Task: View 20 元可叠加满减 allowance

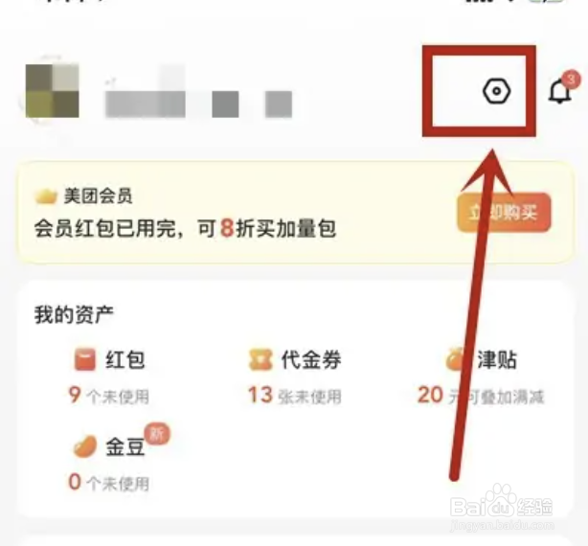Action: [x=481, y=396]
